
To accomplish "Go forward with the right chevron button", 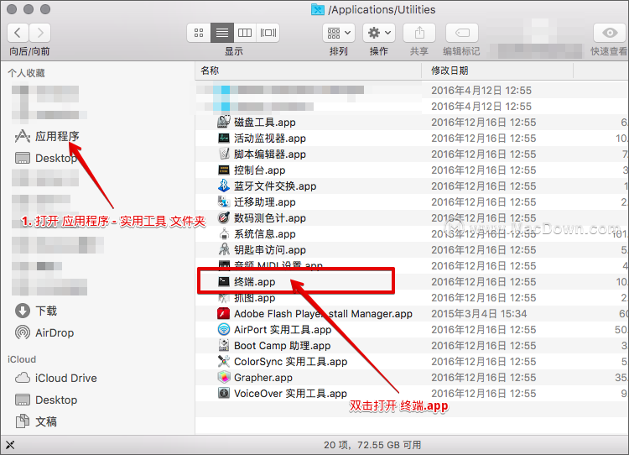I will coord(39,33).
